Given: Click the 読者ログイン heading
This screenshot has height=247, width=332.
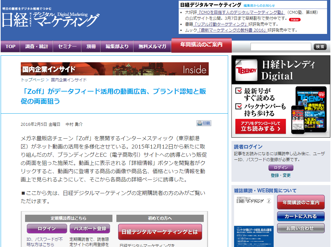Looking at the screenshot, I should [x=248, y=147].
